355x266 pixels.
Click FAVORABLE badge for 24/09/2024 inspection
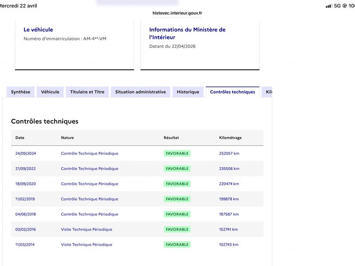[177, 153]
